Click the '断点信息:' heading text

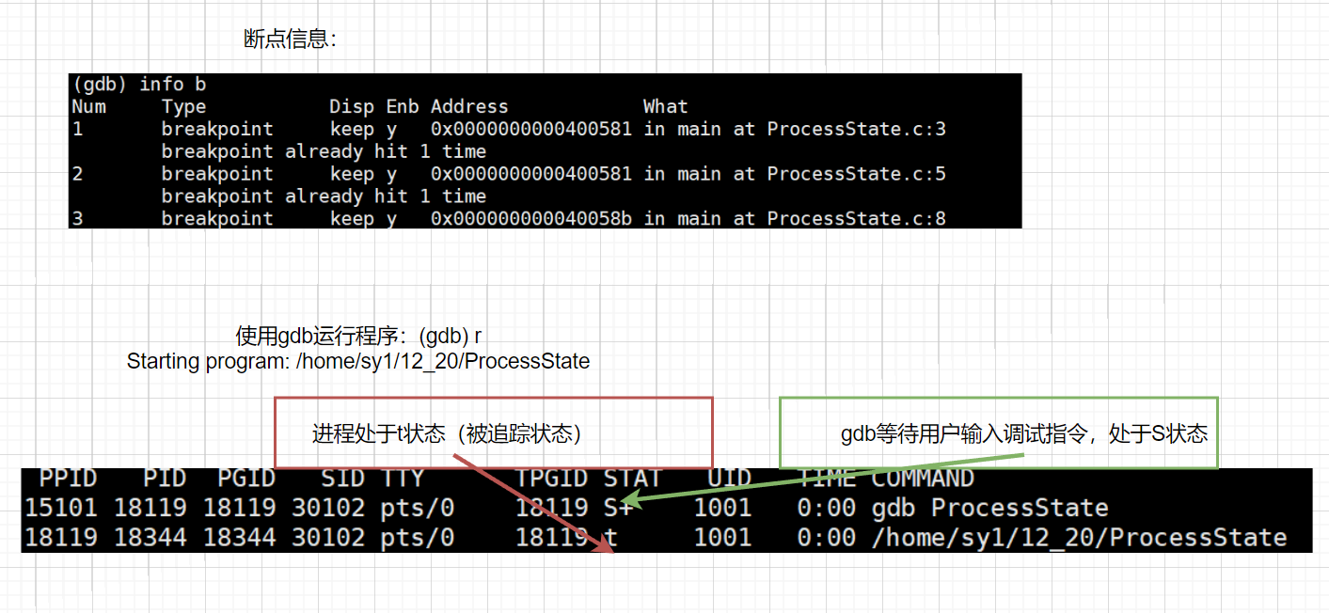point(289,39)
